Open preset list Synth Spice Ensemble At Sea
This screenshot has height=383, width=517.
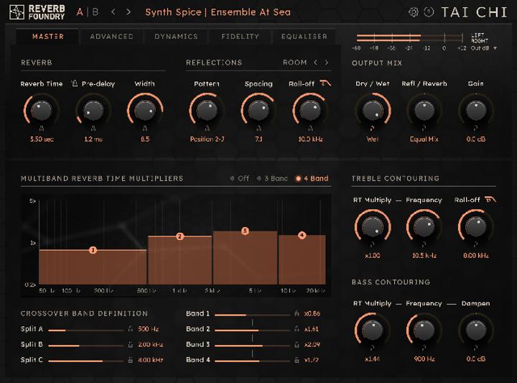click(x=218, y=12)
